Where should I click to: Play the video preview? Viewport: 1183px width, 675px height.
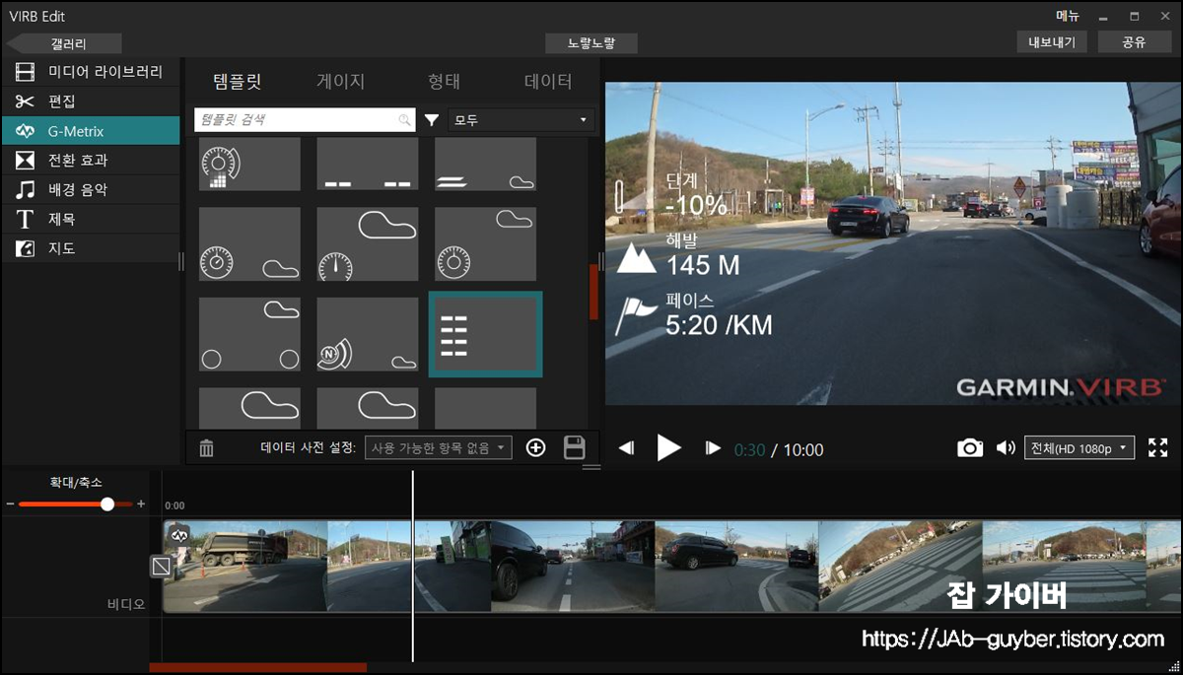click(x=669, y=448)
